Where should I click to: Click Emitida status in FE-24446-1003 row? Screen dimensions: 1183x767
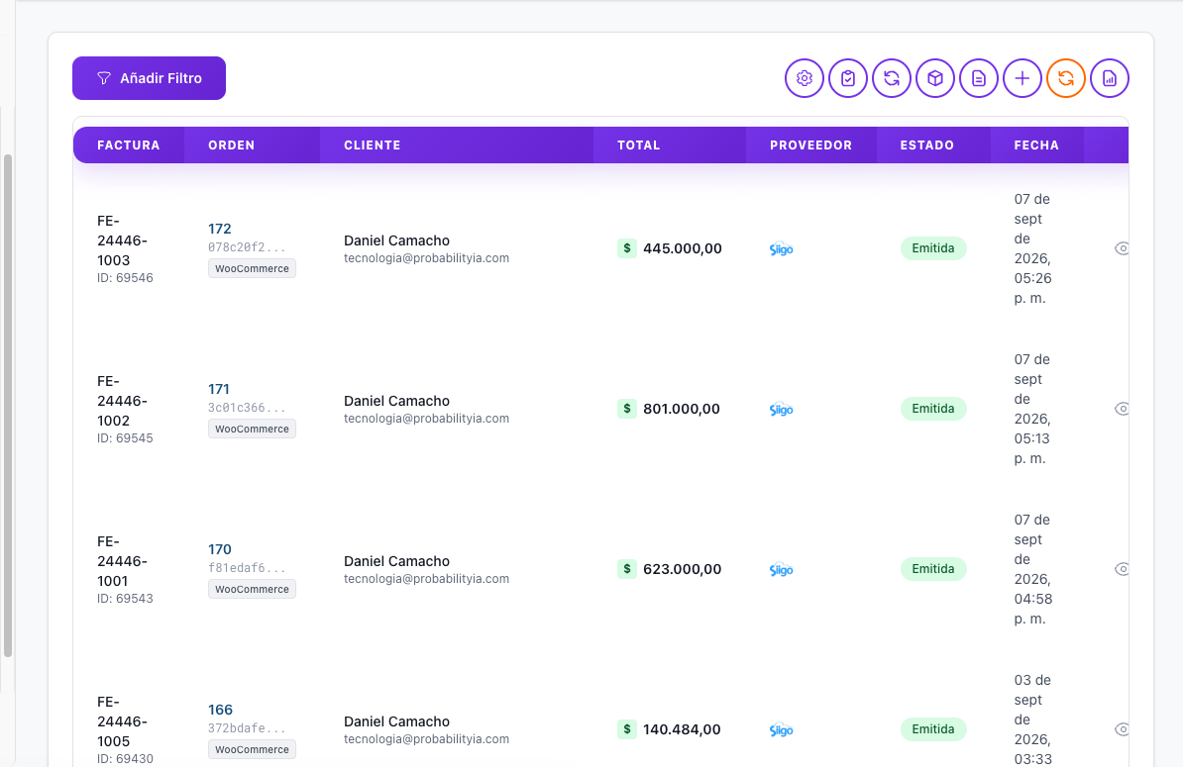933,247
